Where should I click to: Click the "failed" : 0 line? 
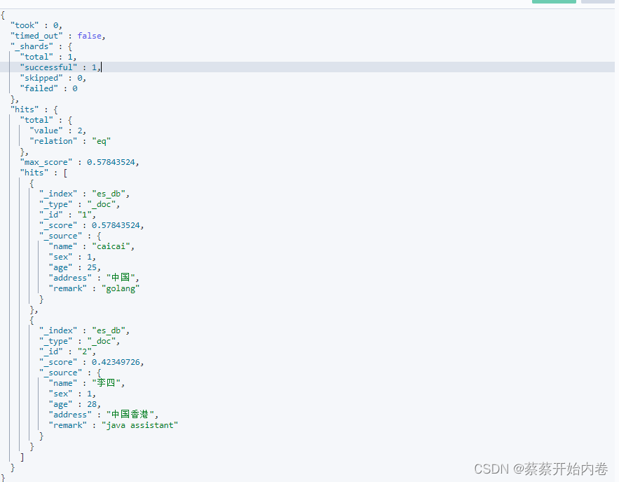(x=48, y=88)
